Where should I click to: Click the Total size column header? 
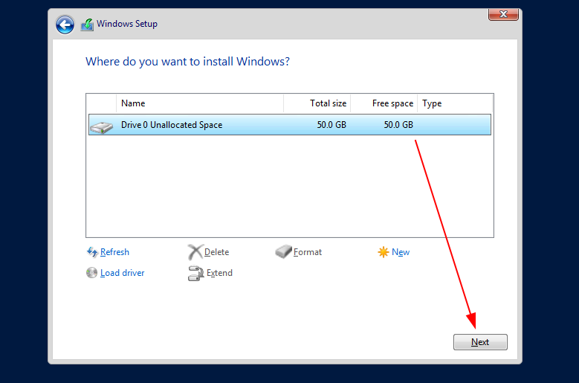tap(317, 103)
